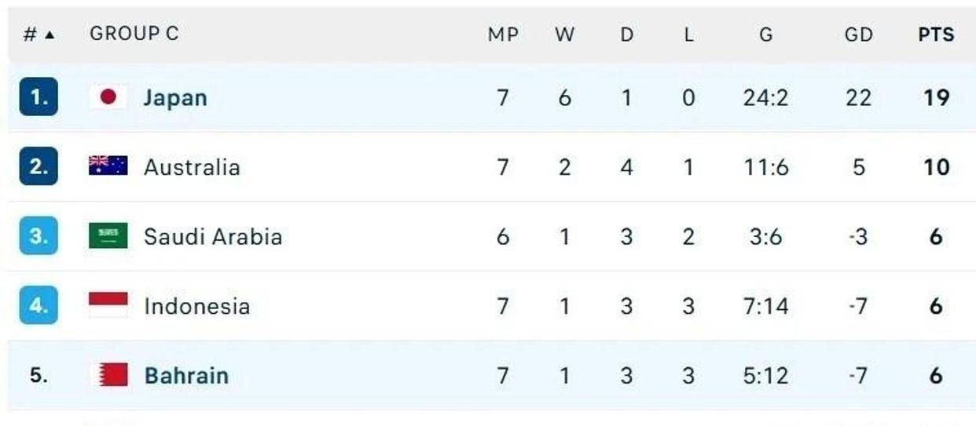Viewport: 976px width, 426px height.
Task: Open the Japan team link
Action: [x=175, y=98]
